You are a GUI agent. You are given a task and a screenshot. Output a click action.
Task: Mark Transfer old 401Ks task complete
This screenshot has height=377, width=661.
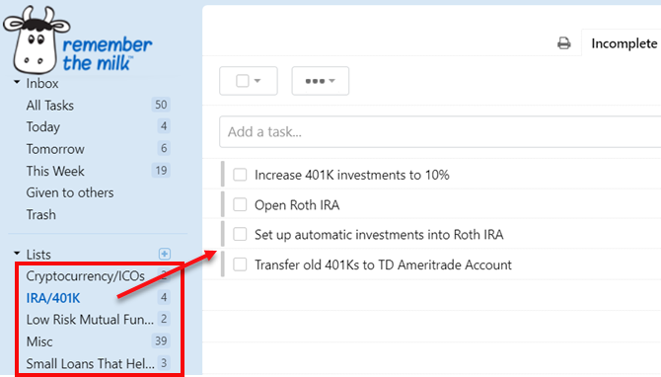click(240, 264)
